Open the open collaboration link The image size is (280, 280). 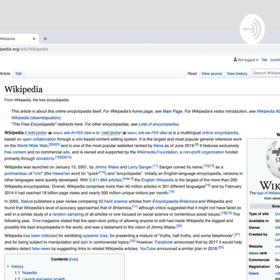click(x=39, y=139)
